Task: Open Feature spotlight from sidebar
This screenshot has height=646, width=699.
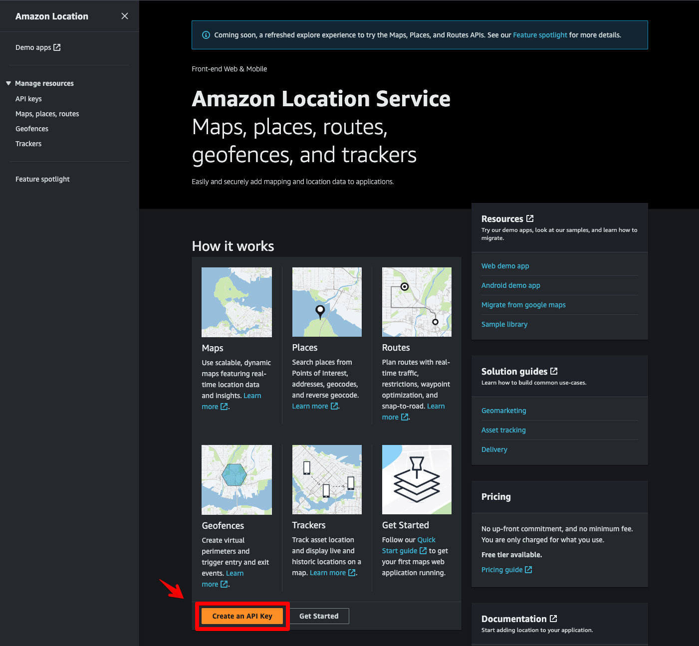Action: coord(42,179)
